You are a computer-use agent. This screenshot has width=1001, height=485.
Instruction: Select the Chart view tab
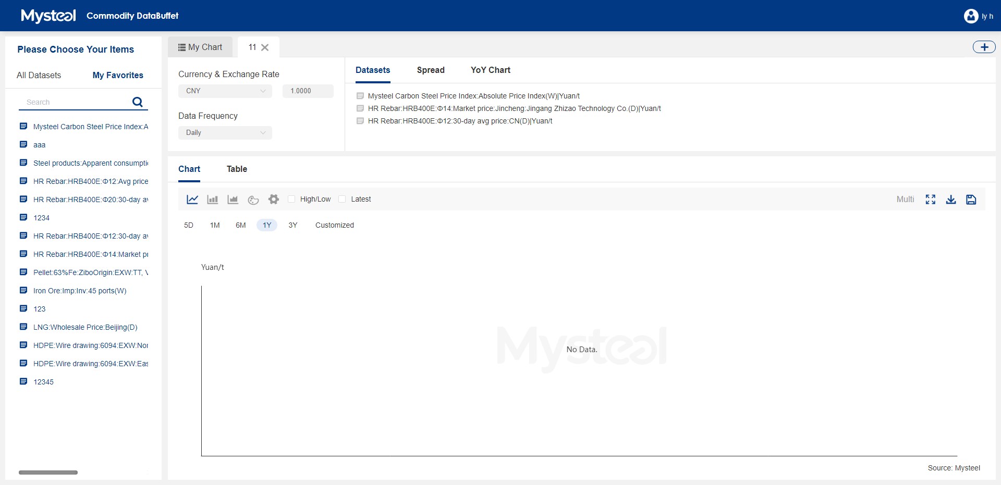point(189,169)
